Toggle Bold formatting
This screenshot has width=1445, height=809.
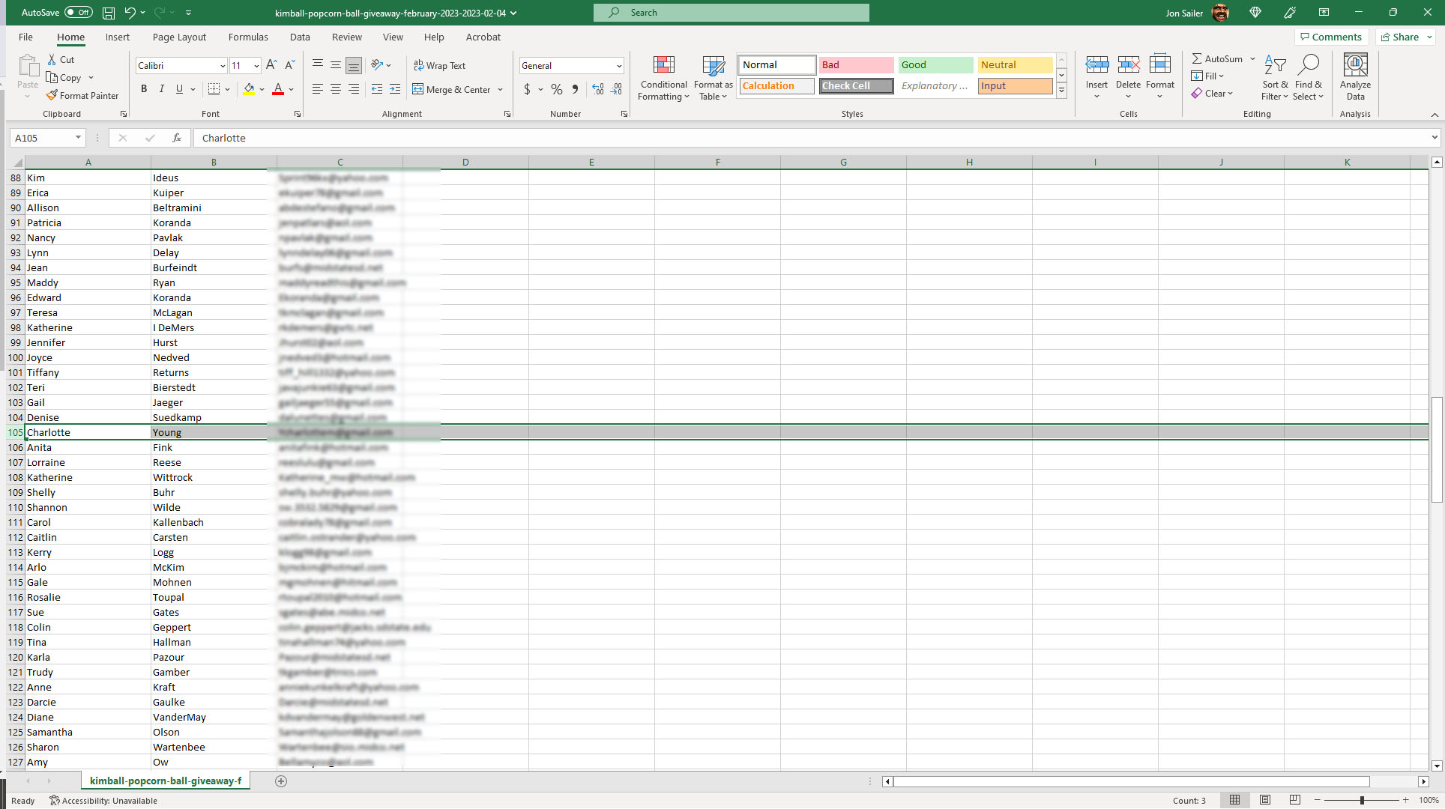point(144,89)
